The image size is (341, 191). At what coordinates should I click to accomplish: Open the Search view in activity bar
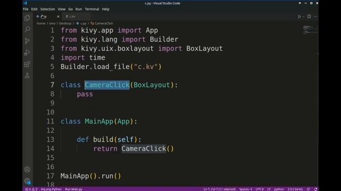pos(27,29)
